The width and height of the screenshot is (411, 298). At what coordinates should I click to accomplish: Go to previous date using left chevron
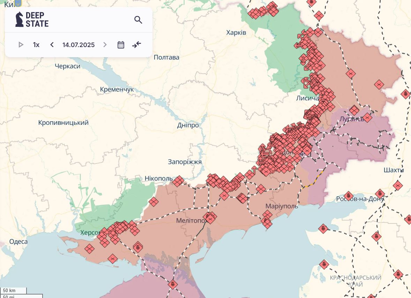tap(52, 45)
